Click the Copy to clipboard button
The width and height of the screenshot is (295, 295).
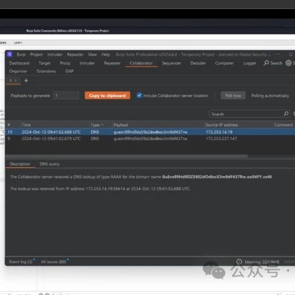(x=107, y=96)
